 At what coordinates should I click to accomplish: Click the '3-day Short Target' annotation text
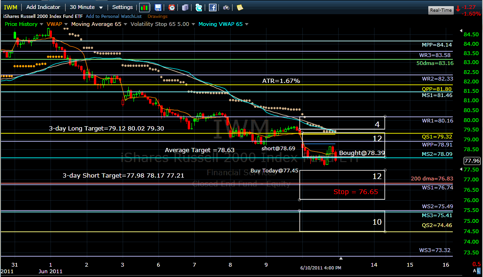[x=123, y=175]
